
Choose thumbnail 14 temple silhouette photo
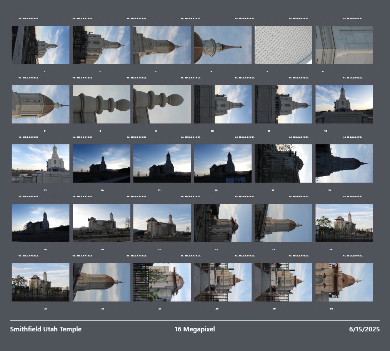[x=101, y=163]
